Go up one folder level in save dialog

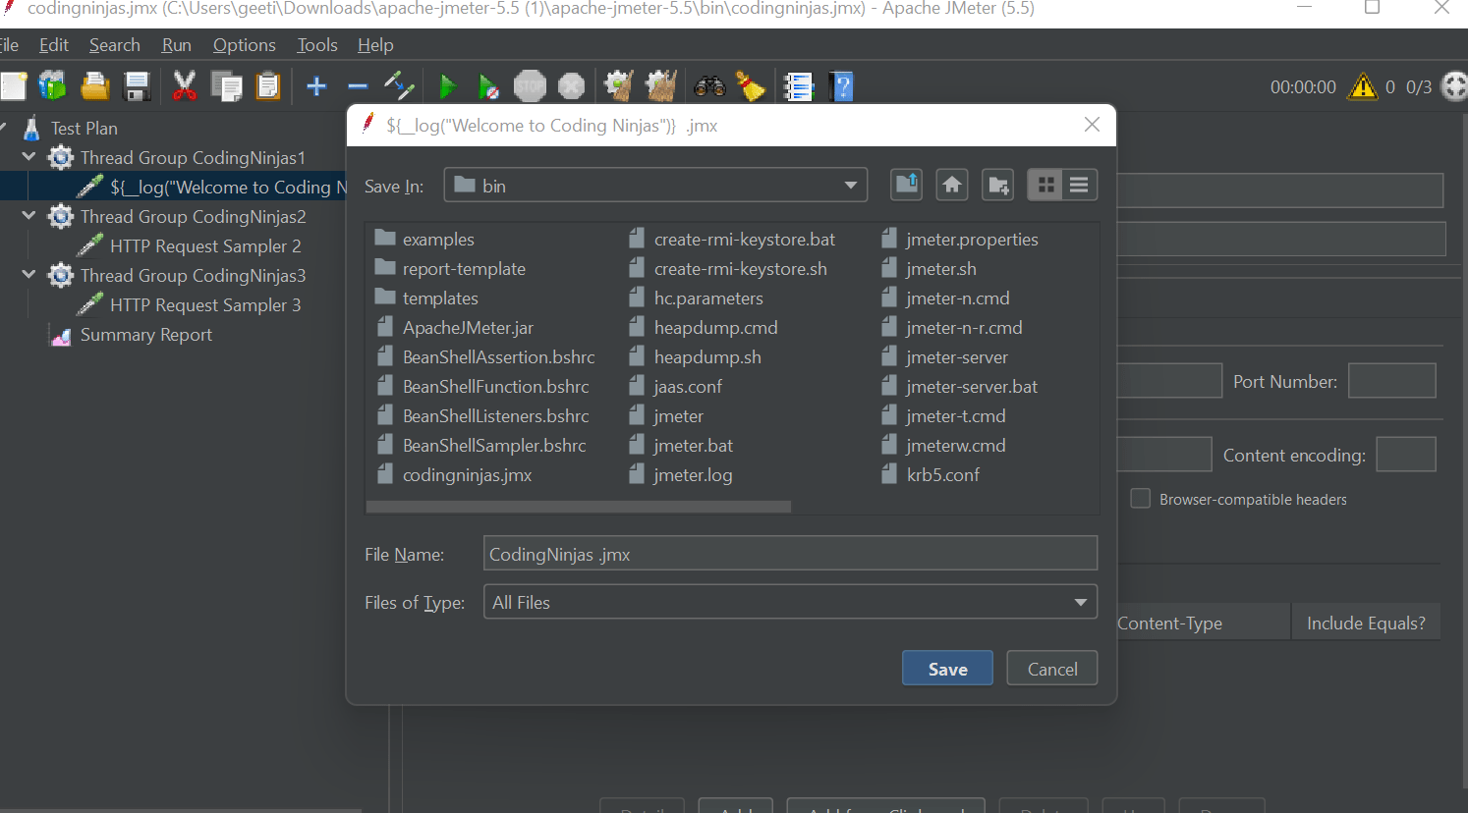(906, 185)
